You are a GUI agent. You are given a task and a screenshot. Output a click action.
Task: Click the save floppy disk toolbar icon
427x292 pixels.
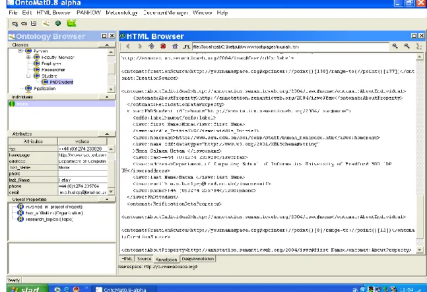coord(34,23)
